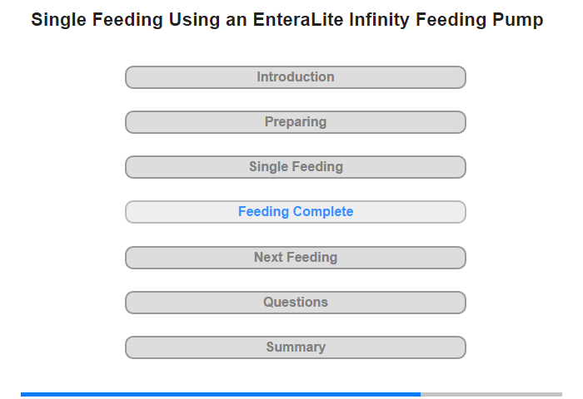Click the Summary label text
The image size is (583, 399).
[296, 347]
